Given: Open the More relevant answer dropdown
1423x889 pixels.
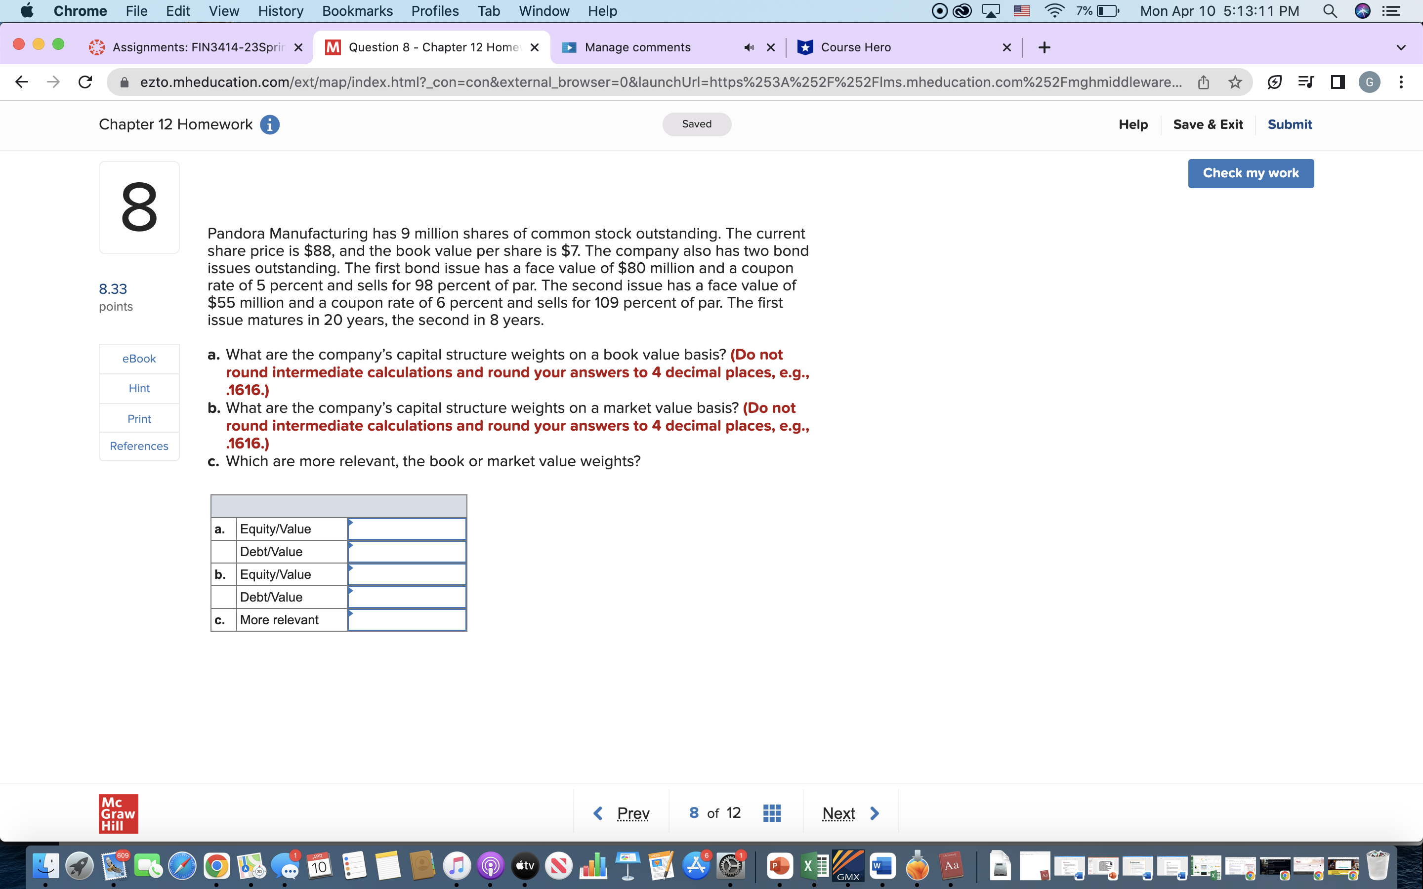Looking at the screenshot, I should [x=406, y=619].
